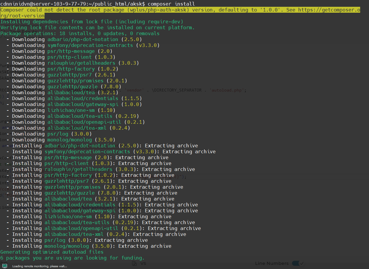The image size is (369, 269).
Task: Click 'Installing psr/log (3.0.0)' line
Action: coord(80,240)
